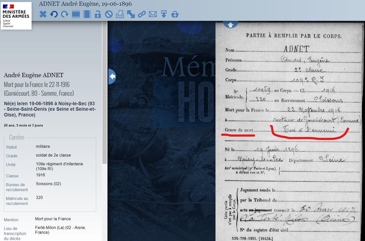Screen dimensions: 365x241
Task: Add record to basket icon
Action: click(x=175, y=14)
